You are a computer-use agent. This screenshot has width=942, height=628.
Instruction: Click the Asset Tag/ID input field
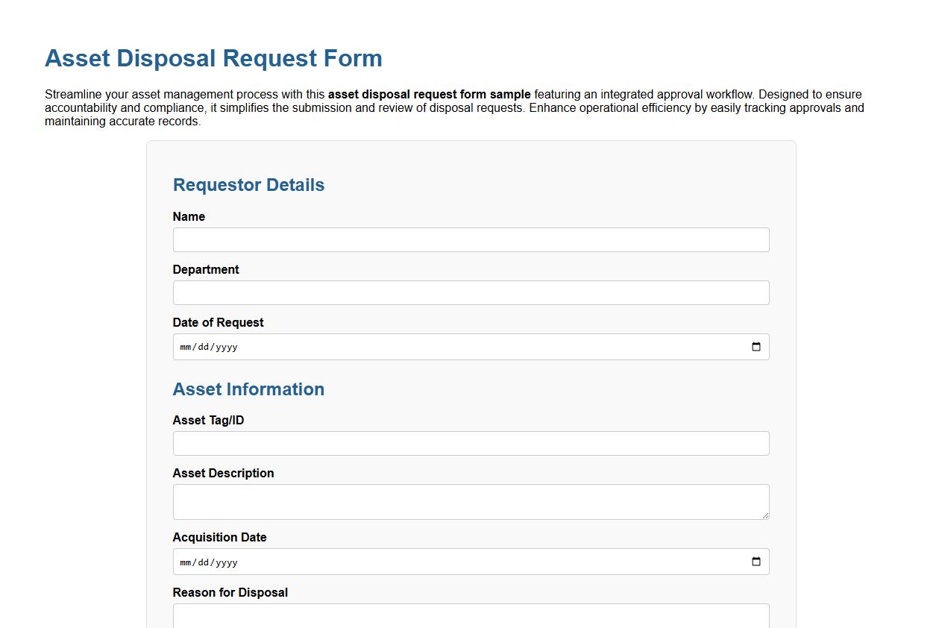click(471, 443)
